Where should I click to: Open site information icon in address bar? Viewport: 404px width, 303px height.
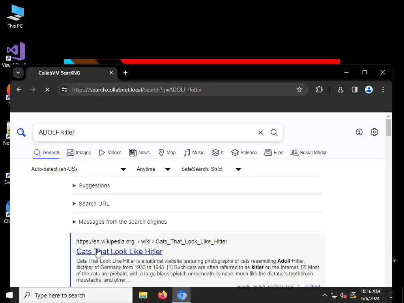coord(64,90)
